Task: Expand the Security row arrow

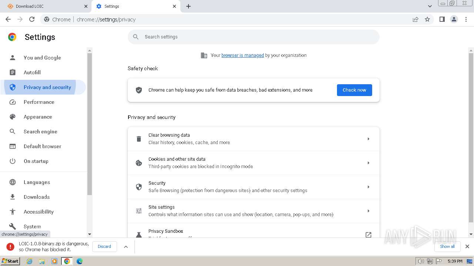Action: [x=368, y=187]
